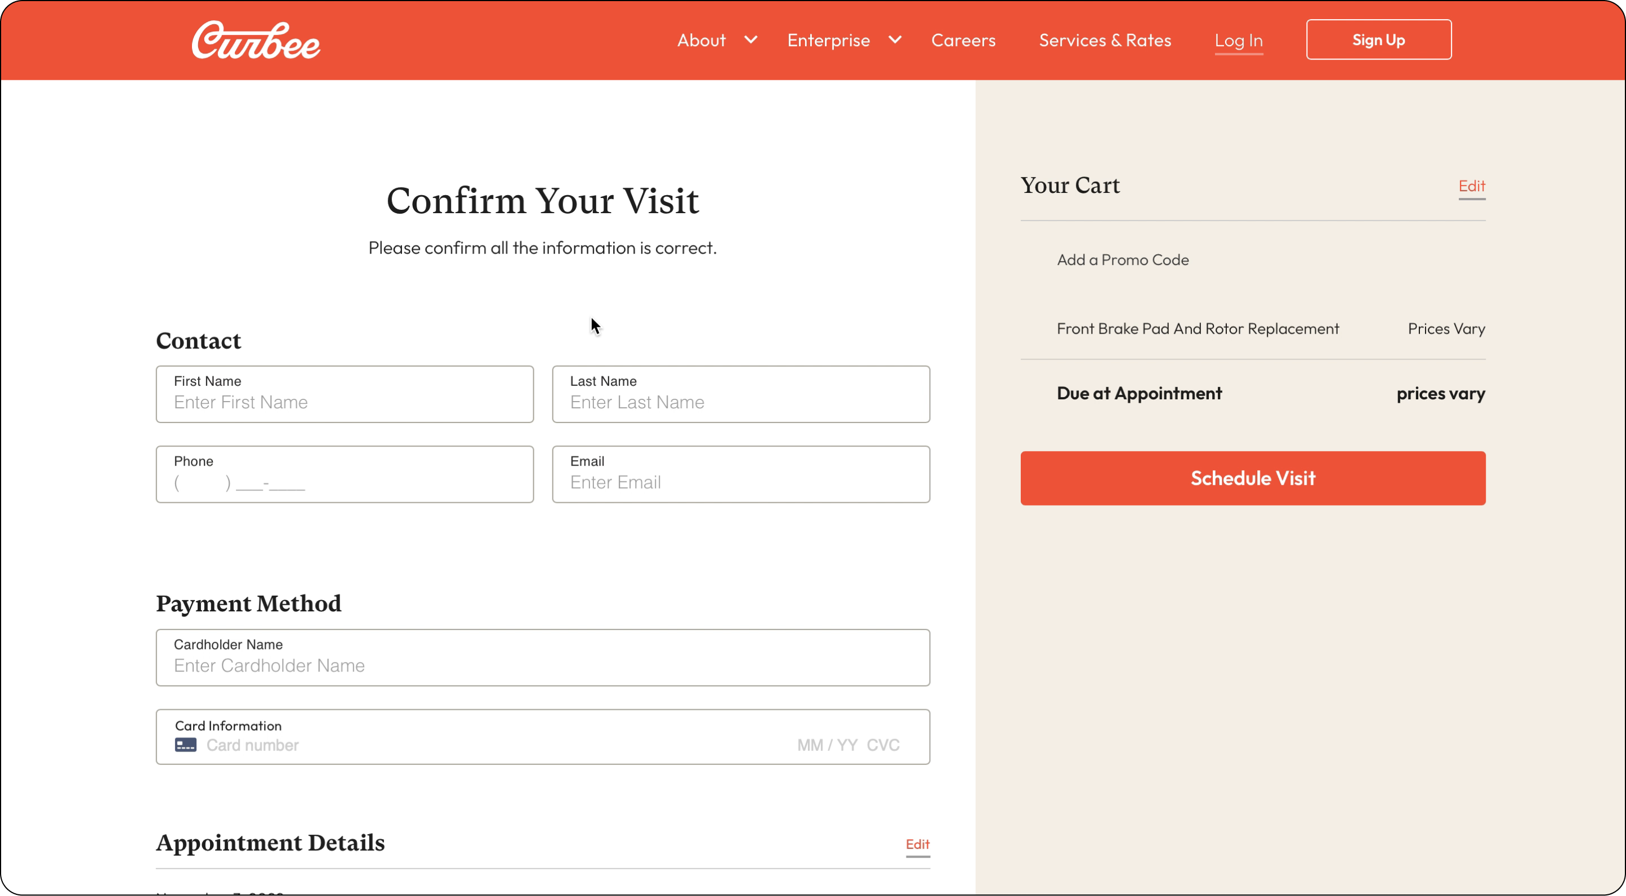Focus the First Name field
The image size is (1626, 896).
345,394
